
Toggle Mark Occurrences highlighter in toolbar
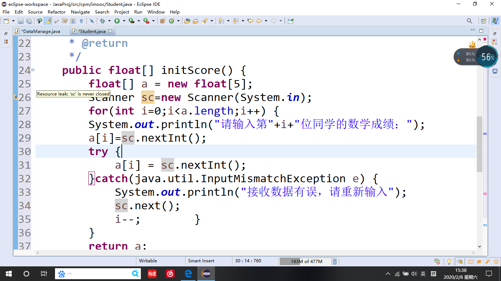coord(48,21)
